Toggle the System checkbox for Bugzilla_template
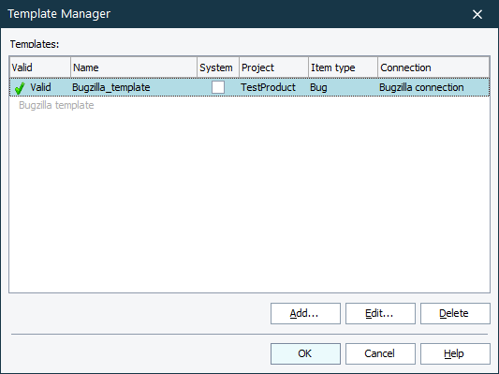The width and height of the screenshot is (499, 374). click(x=218, y=87)
